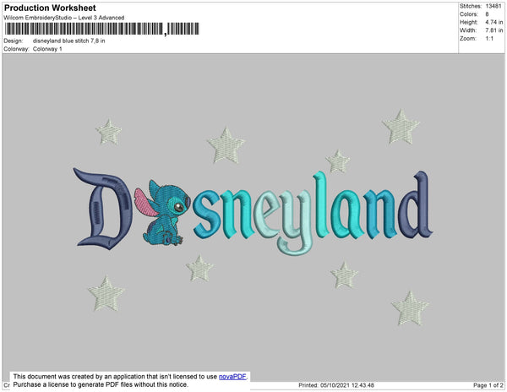Click the 'Printed: 05/10/2021 12.43.48' footer text
Screen dimensions: 507x392
[336, 385]
